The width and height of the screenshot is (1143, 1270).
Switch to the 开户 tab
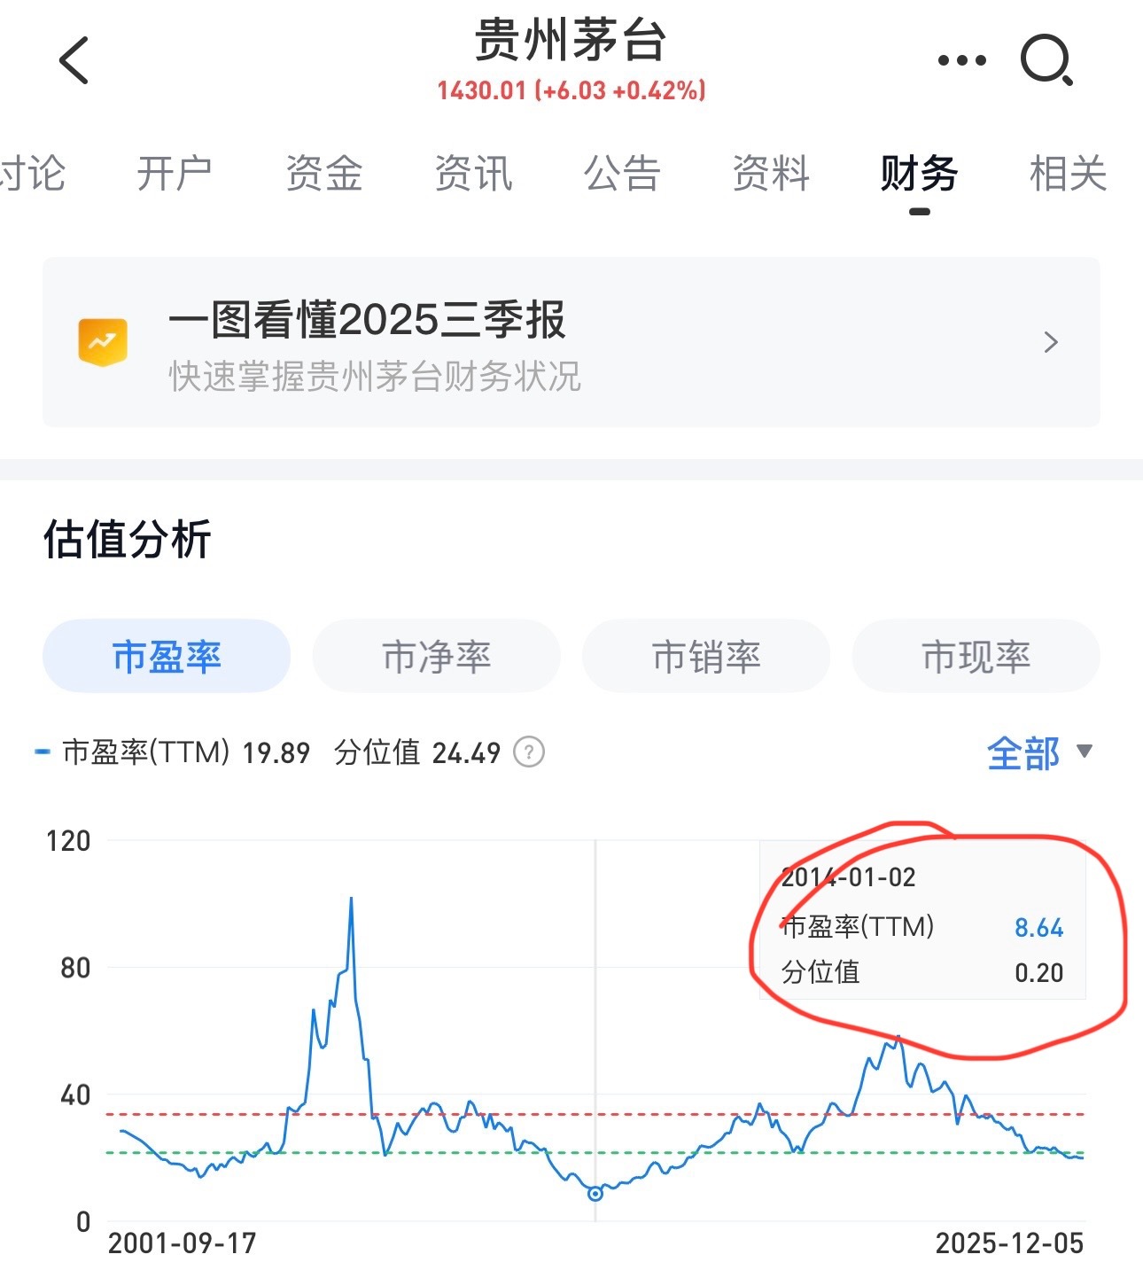pyautogui.click(x=175, y=173)
